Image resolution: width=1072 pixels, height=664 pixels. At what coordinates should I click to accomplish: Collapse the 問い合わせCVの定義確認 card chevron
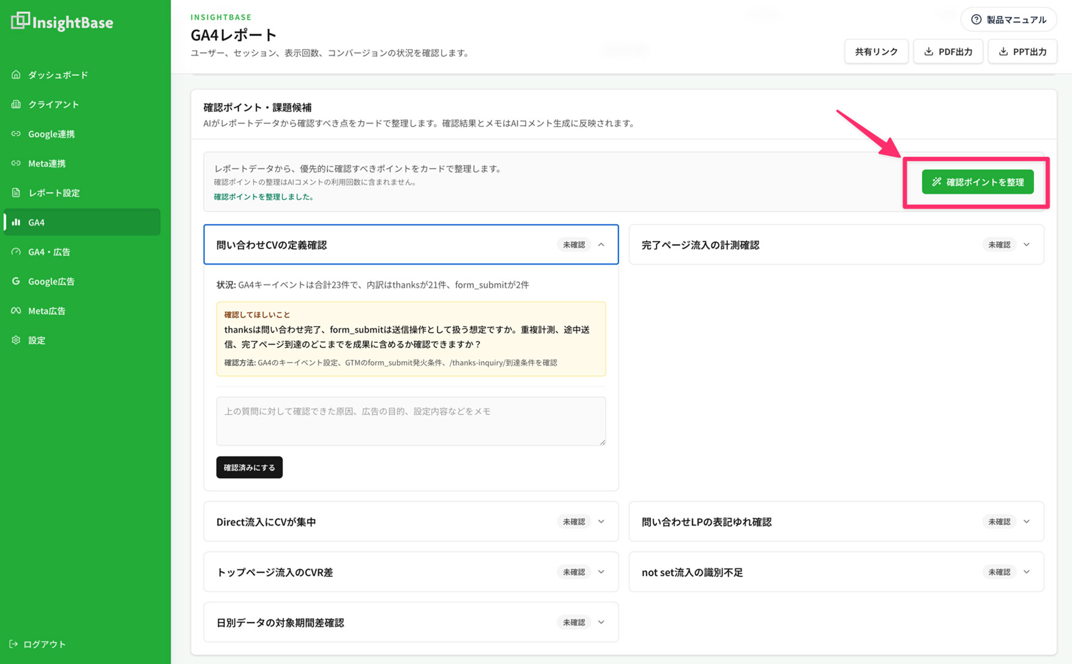coord(601,245)
